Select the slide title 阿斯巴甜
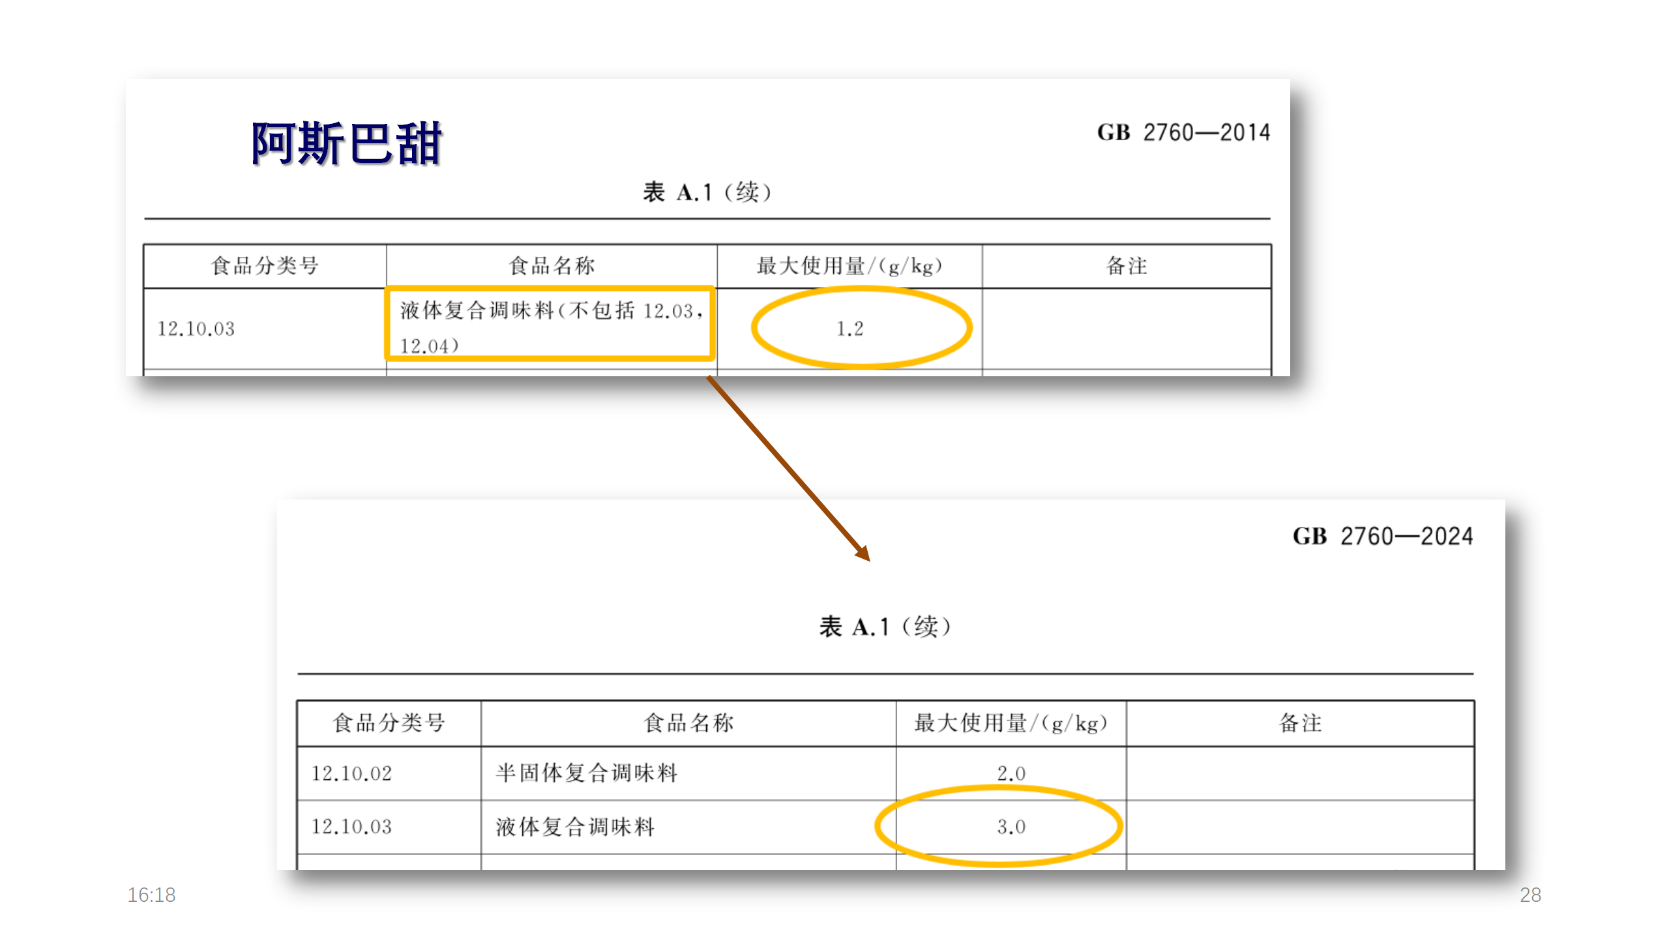This screenshot has height=939, width=1669. pyautogui.click(x=346, y=143)
